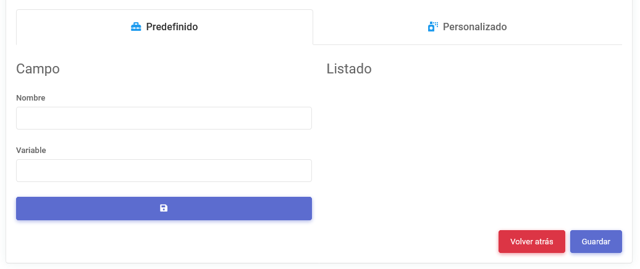Switch to the Predefinido tab
The width and height of the screenshot is (640, 269).
(164, 27)
